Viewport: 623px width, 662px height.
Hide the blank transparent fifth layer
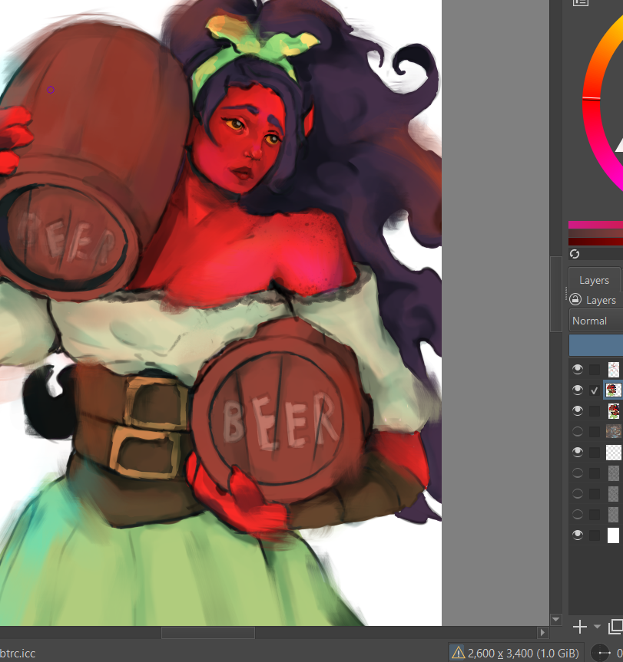pyautogui.click(x=578, y=452)
